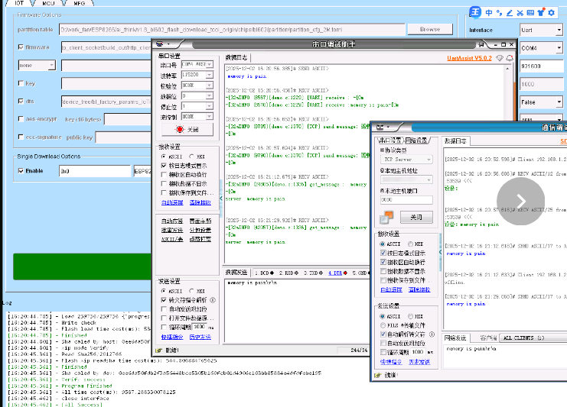Click the scissors icon in input method toolbar

520,13
